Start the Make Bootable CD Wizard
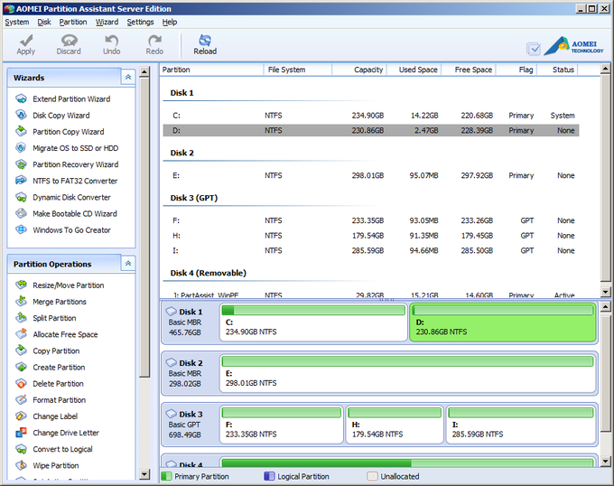Image resolution: width=614 pixels, height=486 pixels. pos(74,214)
